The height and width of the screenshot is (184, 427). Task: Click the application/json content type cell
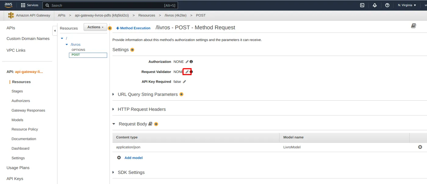pyautogui.click(x=196, y=147)
